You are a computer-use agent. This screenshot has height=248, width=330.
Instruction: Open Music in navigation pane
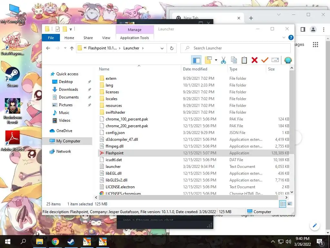pos(64,113)
